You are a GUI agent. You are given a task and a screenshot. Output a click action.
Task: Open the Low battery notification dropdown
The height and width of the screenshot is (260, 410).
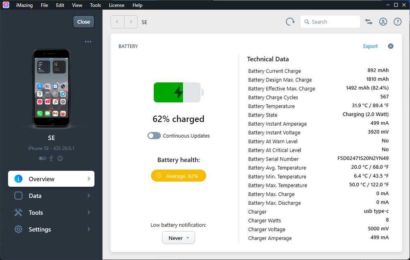click(178, 238)
